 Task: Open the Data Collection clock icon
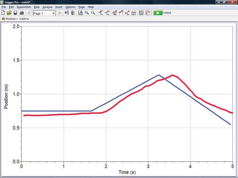(x=141, y=13)
